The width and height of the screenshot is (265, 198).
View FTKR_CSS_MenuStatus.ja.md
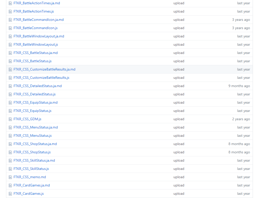pyautogui.click(x=36, y=127)
